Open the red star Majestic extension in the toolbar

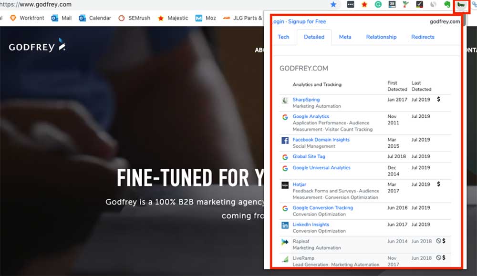[x=364, y=4]
